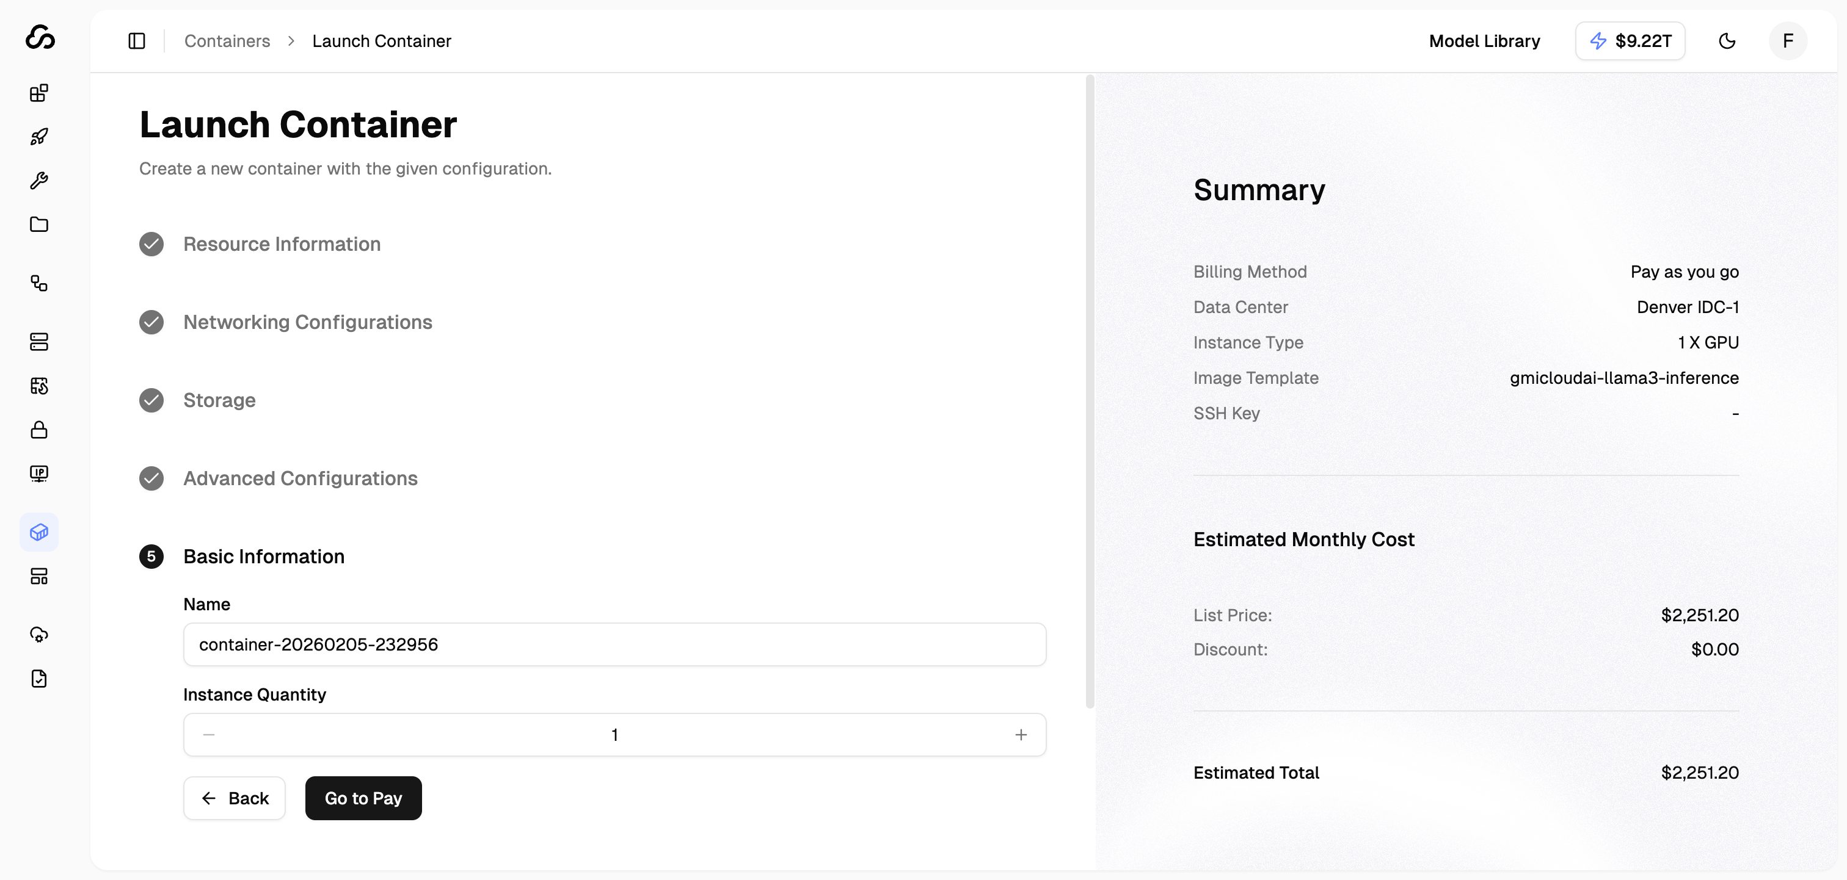This screenshot has height=880, width=1847.
Task: Click the cloud gear icon in the sidebar
Action: point(38,635)
